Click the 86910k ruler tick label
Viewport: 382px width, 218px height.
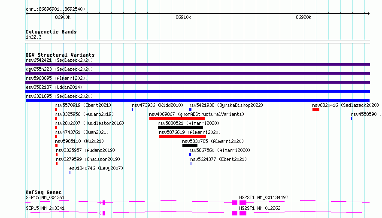[x=183, y=17]
